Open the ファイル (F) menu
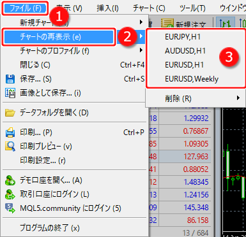 tap(26, 8)
